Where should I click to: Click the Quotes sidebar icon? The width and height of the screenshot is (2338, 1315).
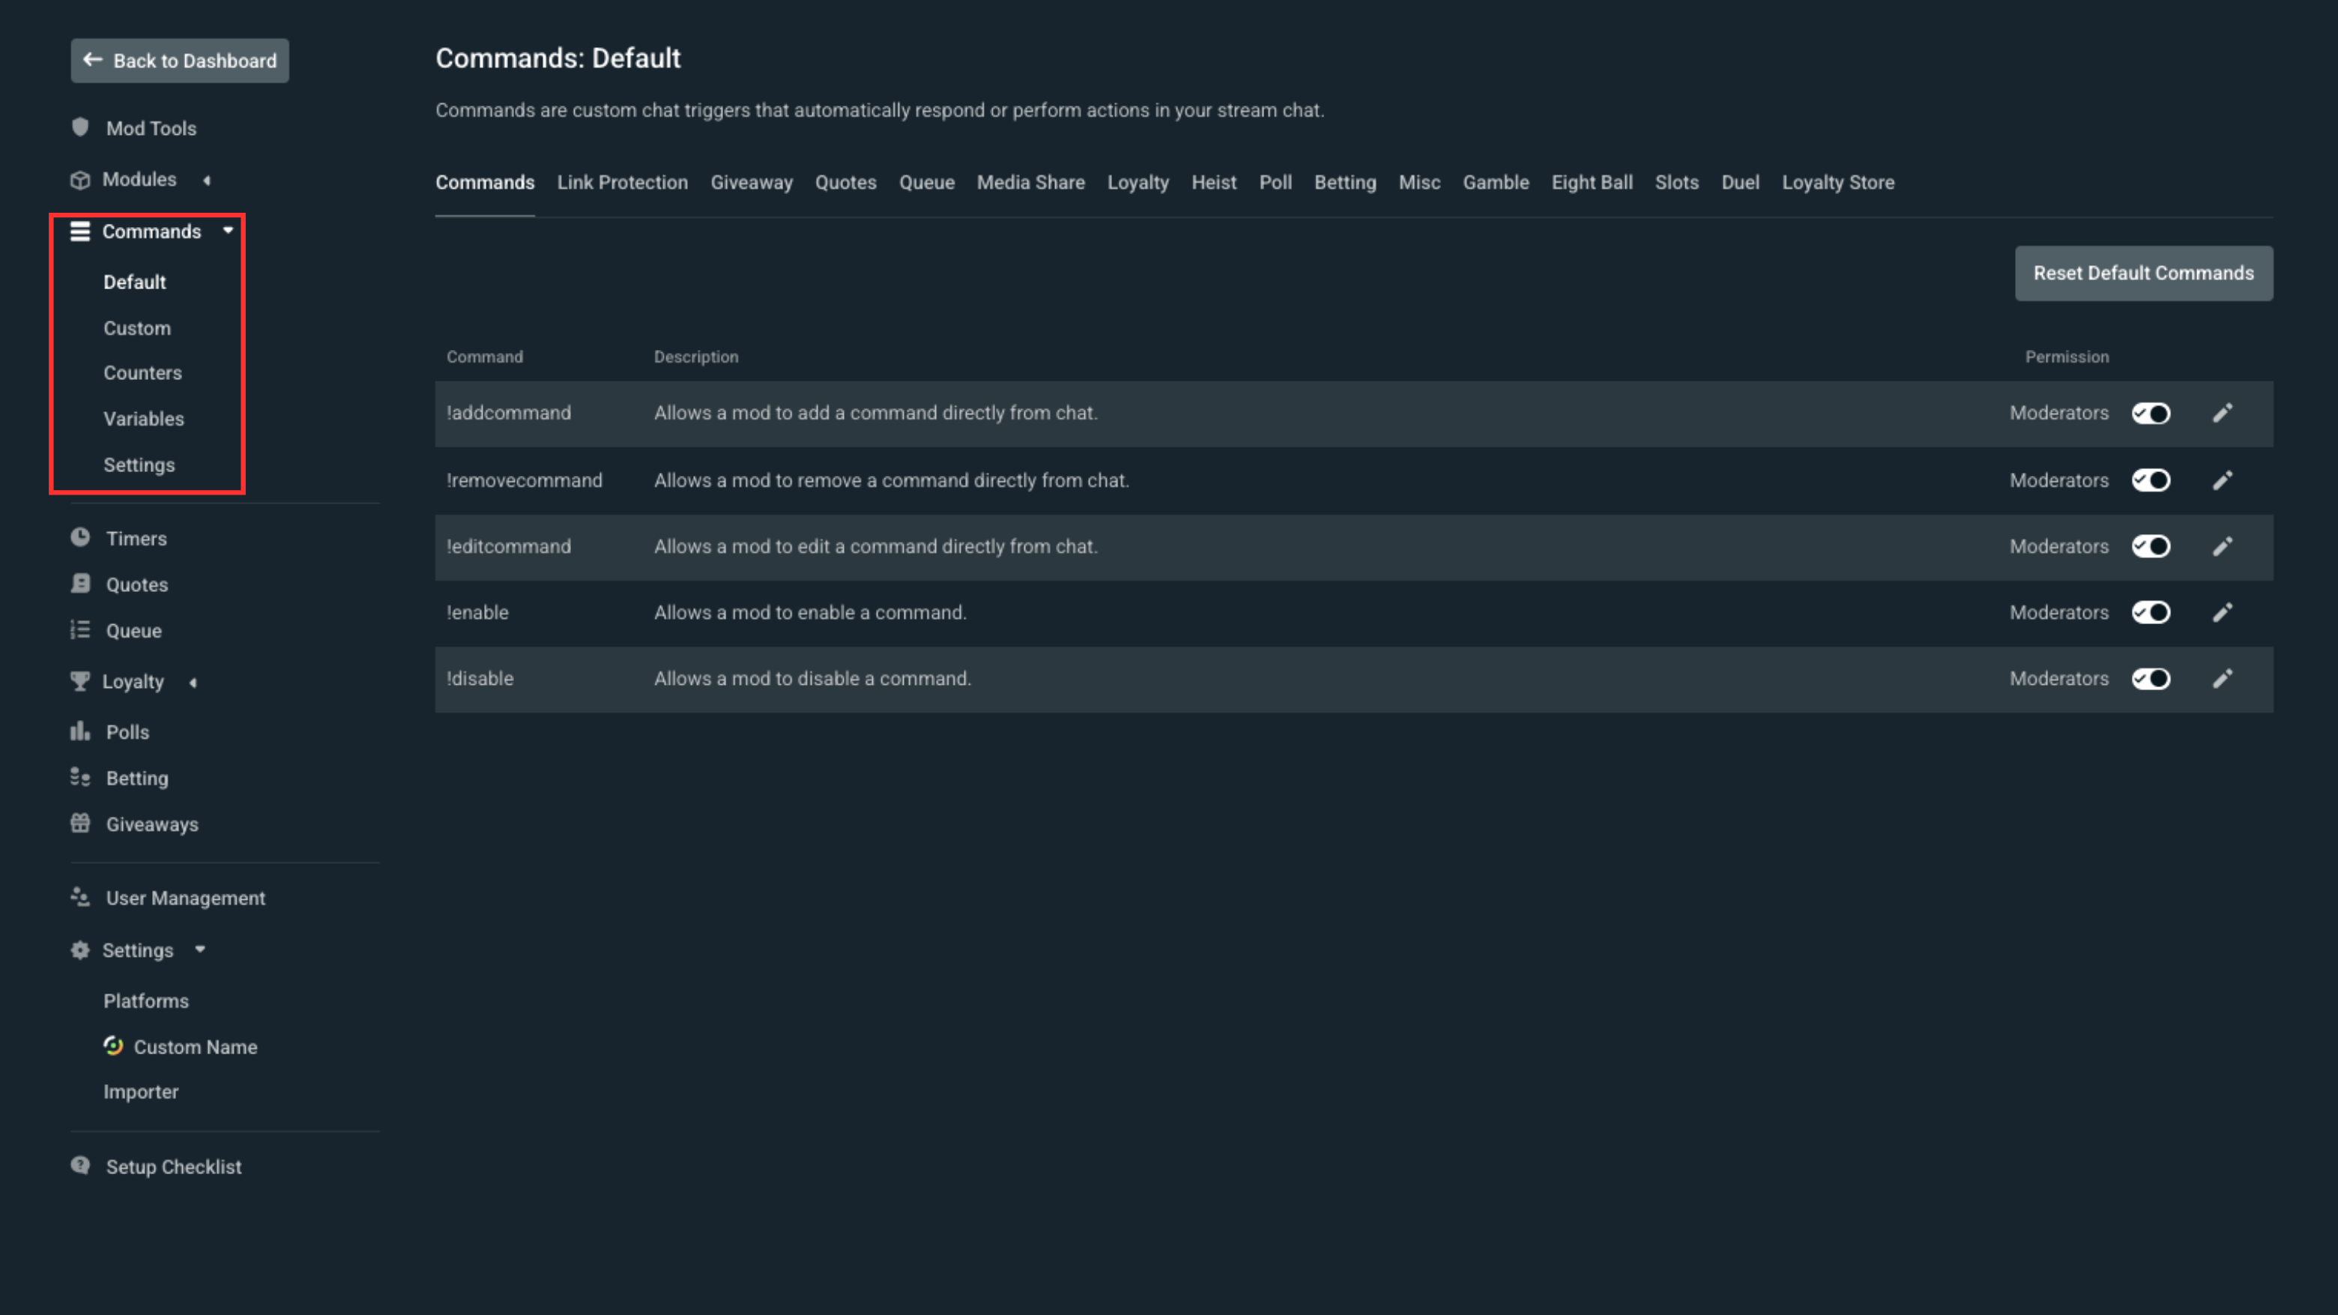point(80,584)
